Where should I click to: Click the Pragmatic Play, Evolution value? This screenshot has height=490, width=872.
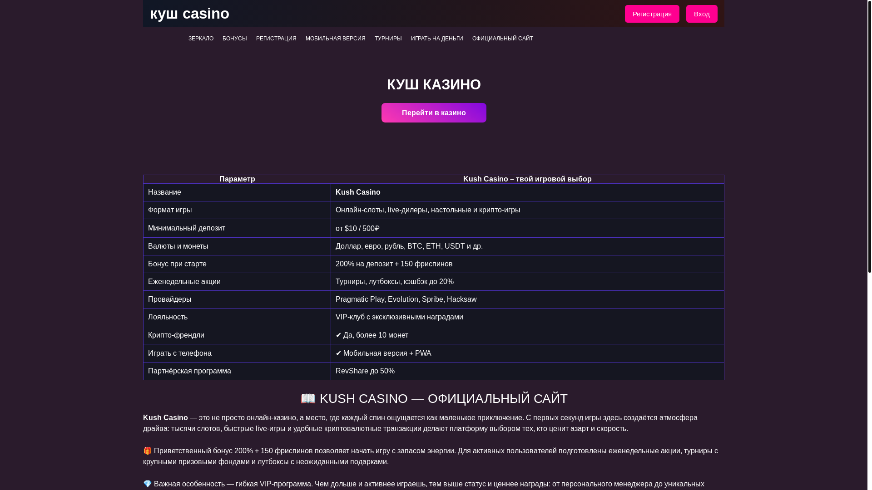(527, 299)
